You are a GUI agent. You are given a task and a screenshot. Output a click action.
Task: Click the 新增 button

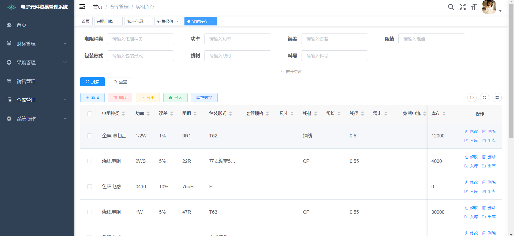tap(92, 98)
